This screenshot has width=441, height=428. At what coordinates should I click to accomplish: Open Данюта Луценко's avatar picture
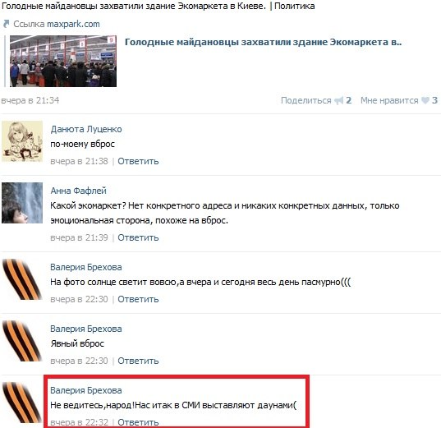coord(22,141)
